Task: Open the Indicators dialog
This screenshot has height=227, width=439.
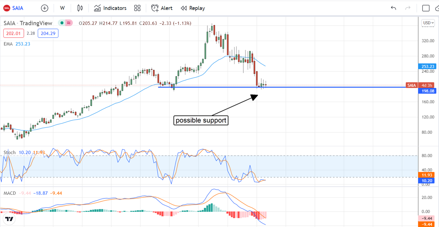Action: coord(110,8)
